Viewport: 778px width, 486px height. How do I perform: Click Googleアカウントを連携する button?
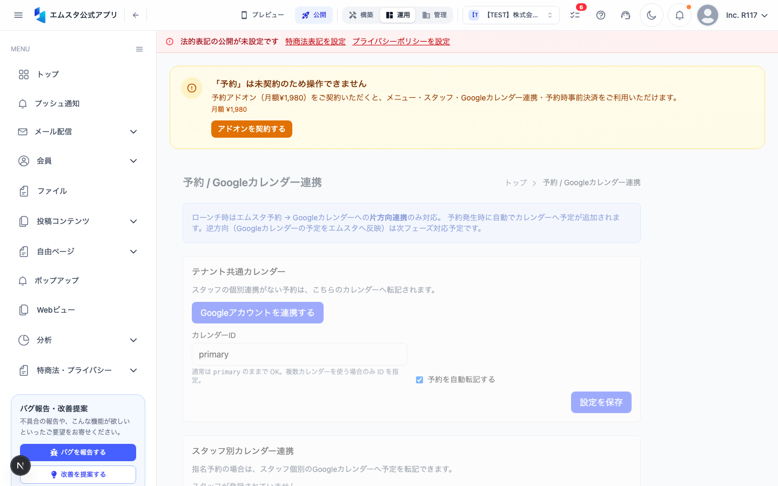[258, 313]
